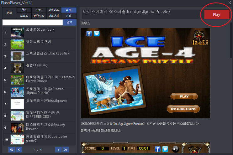233x155 pixels.
Task: Select the 같은그림맞추기 game title
Action: click(x=39, y=41)
